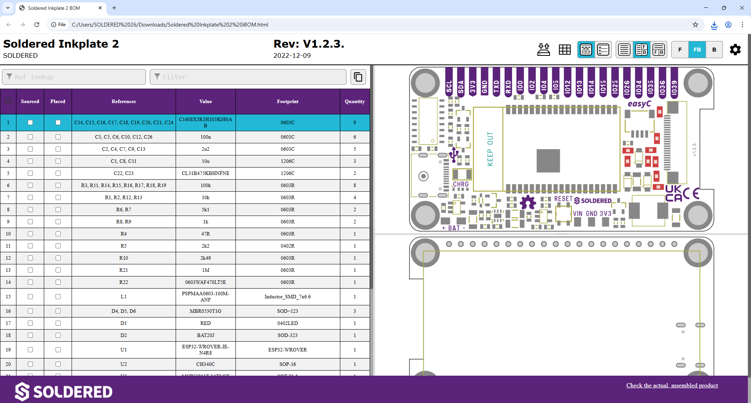This screenshot has height=403, width=751.
Task: Show only the back layer (B)
Action: (x=714, y=50)
